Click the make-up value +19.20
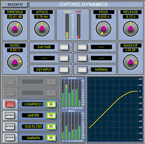 (130, 50)
